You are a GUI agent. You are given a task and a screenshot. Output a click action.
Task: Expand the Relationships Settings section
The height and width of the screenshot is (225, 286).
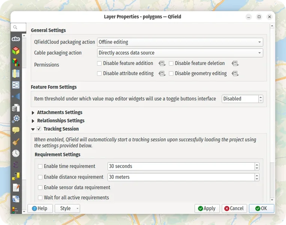pyautogui.click(x=33, y=121)
